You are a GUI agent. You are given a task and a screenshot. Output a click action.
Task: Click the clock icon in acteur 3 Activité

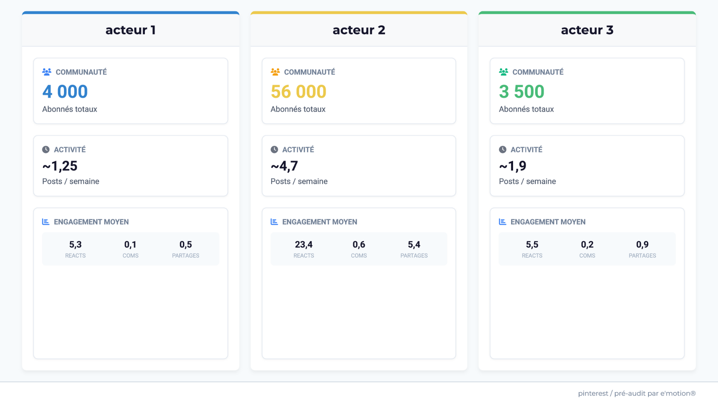click(x=503, y=150)
